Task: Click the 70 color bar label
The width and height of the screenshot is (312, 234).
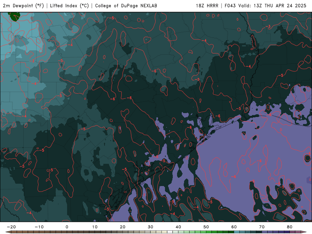Action: pos(262,227)
